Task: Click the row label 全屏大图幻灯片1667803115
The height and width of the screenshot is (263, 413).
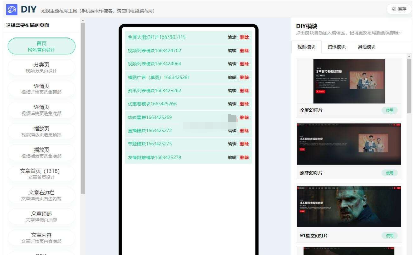Action: [x=157, y=37]
